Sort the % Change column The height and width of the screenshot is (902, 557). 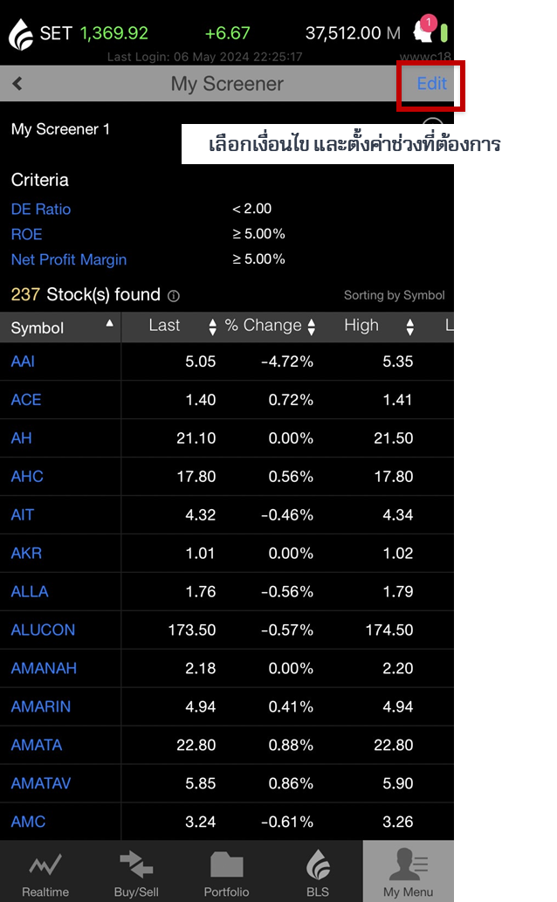click(312, 327)
